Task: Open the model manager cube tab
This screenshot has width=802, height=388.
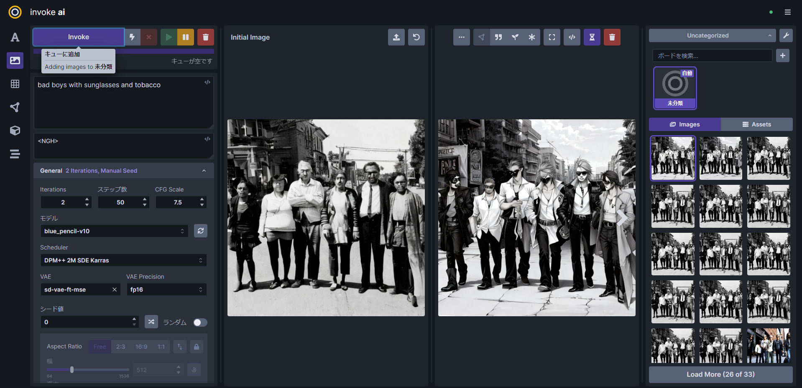Action: (x=15, y=131)
